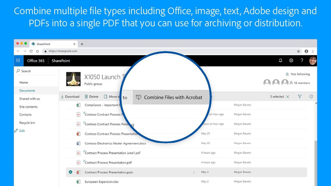Open the Chrome account avatar icon
Viewport: 331px width, 186px height.
click(x=306, y=51)
